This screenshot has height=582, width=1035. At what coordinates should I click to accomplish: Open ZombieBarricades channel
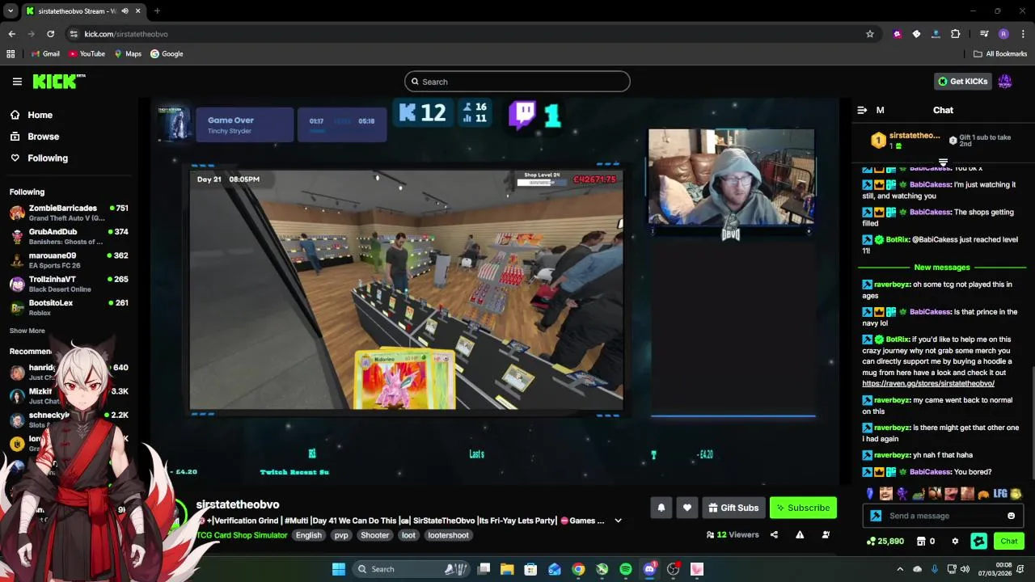(69, 213)
